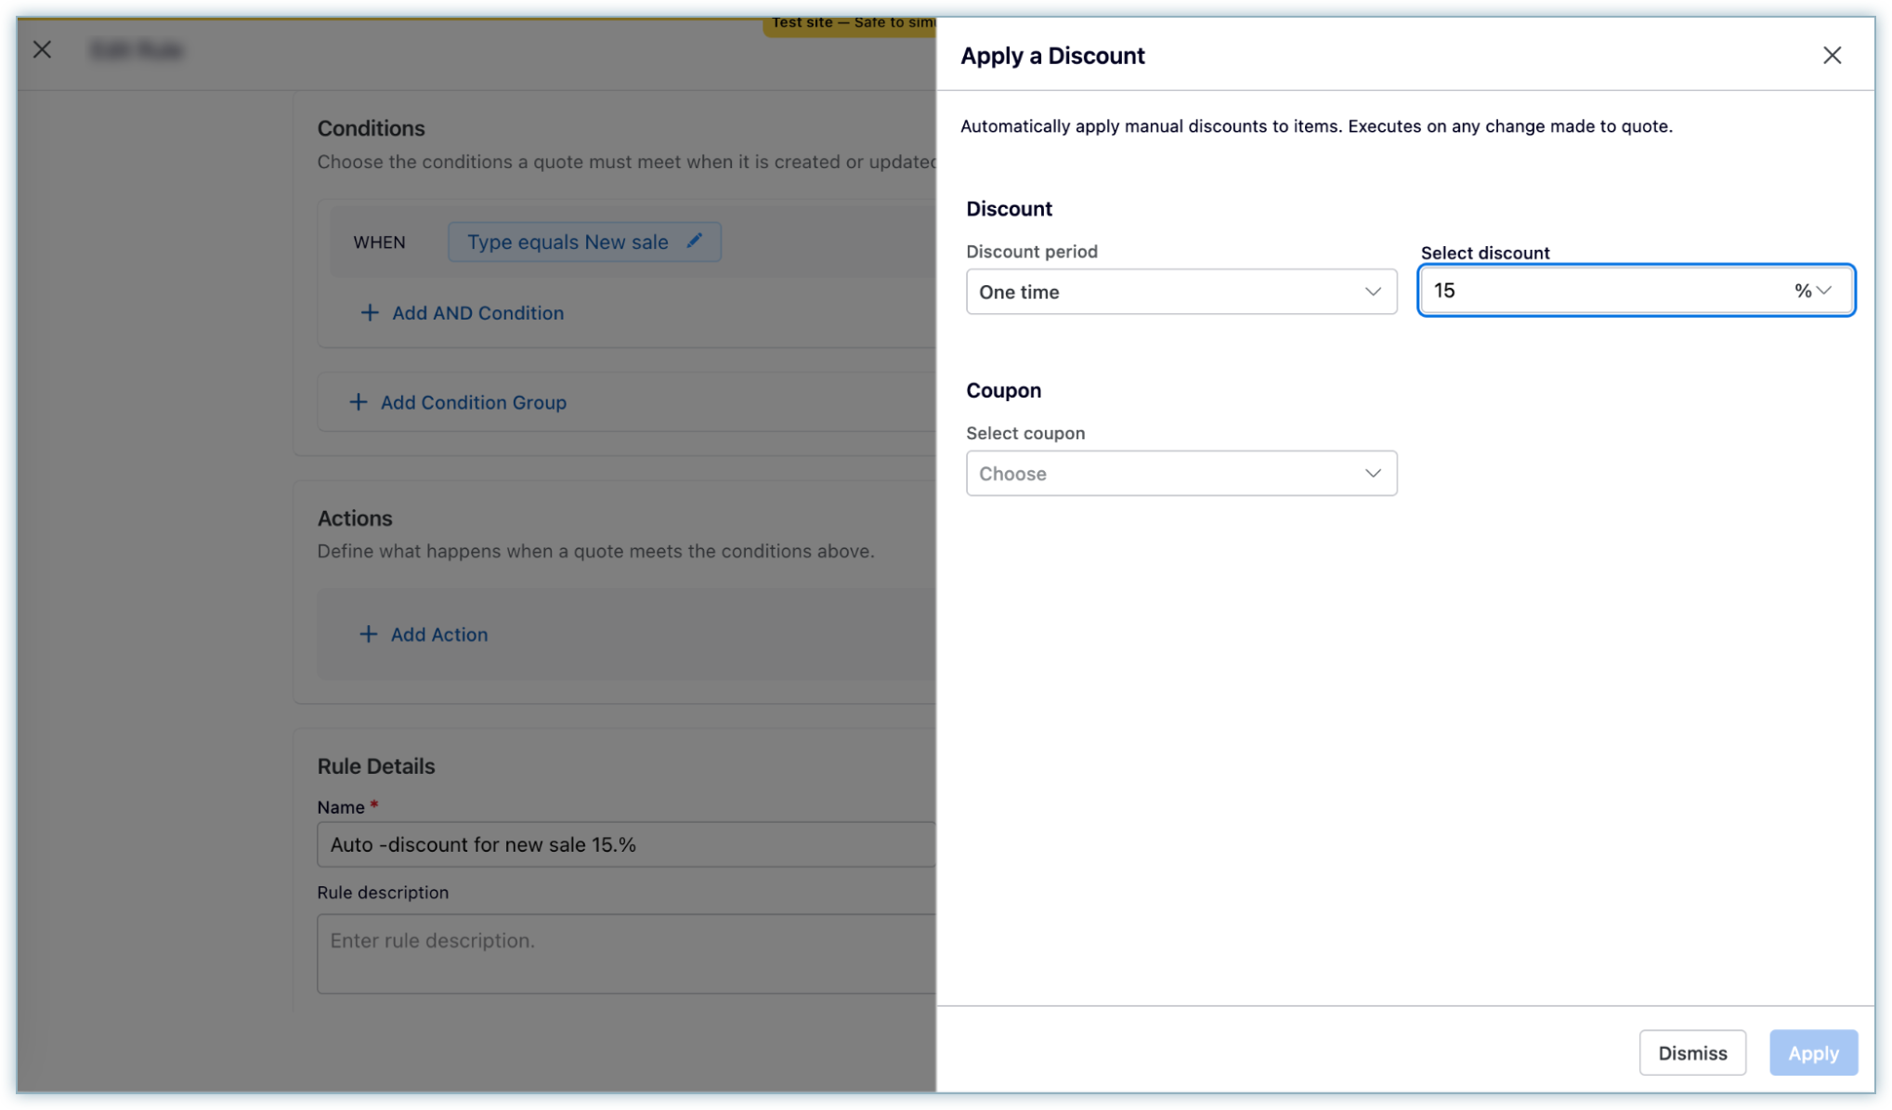Select the Type equals New sale condition chip

568,242
